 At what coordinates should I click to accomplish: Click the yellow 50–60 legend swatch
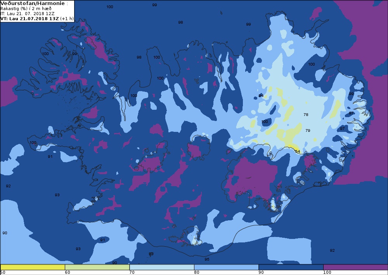click(x=33, y=267)
